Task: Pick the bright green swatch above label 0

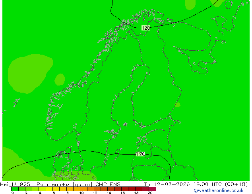Action: coord(15,189)
